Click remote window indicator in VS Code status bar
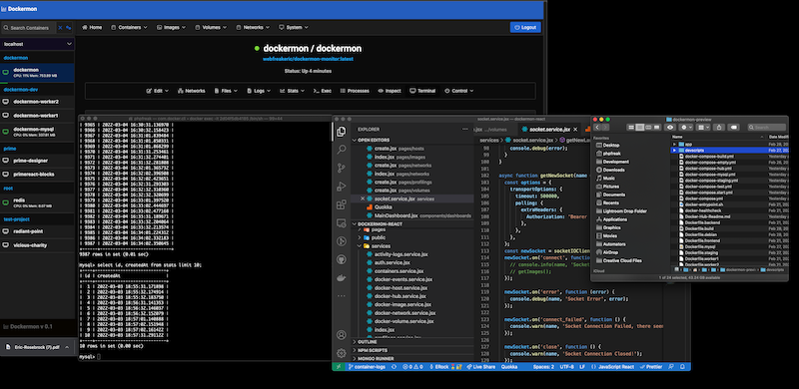Image resolution: width=799 pixels, height=389 pixels. click(338, 367)
